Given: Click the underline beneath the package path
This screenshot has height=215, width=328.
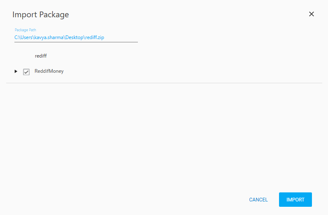Looking at the screenshot, I should [x=76, y=42].
